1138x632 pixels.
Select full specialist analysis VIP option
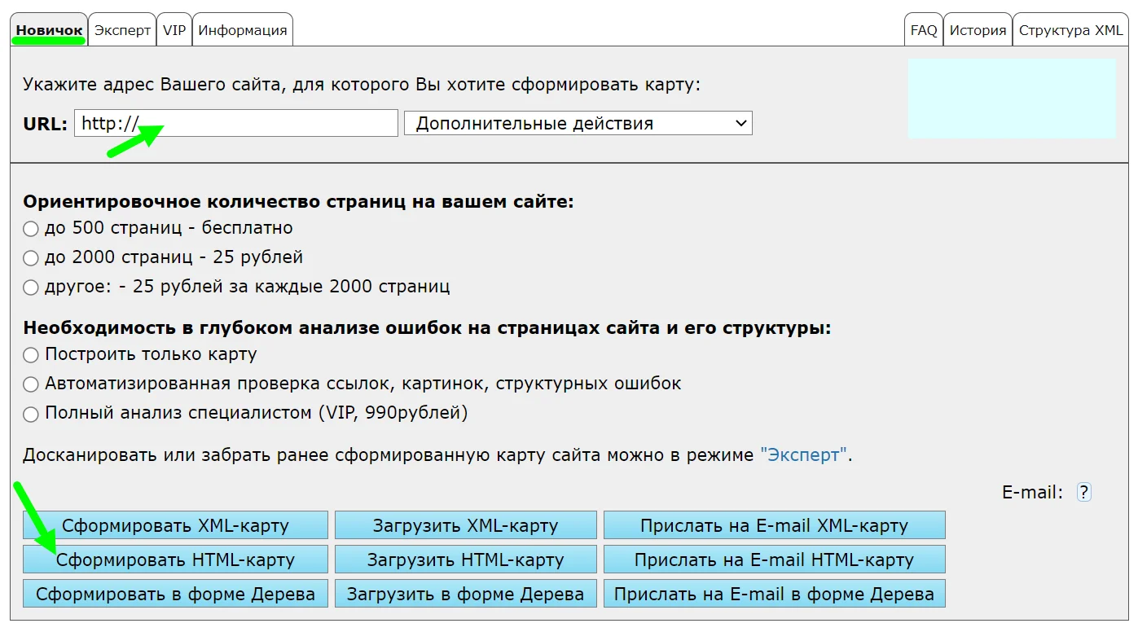pos(31,414)
